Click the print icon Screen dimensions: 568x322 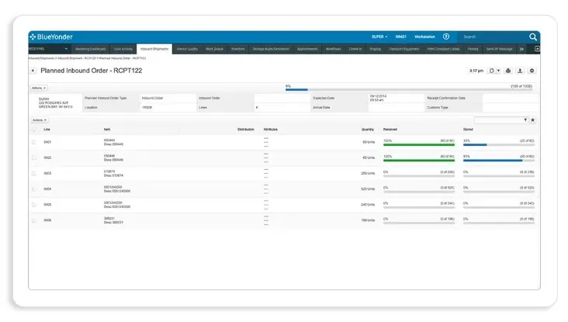pos(508,71)
